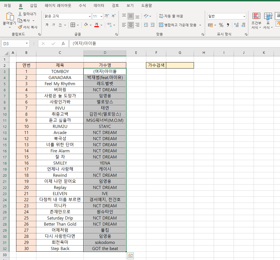Screen dimensions: 280x260
Task: Click the increase decimal icon
Action: pyautogui.click(x=236, y=25)
